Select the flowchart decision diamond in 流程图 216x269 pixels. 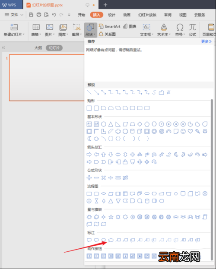[x=104, y=193]
